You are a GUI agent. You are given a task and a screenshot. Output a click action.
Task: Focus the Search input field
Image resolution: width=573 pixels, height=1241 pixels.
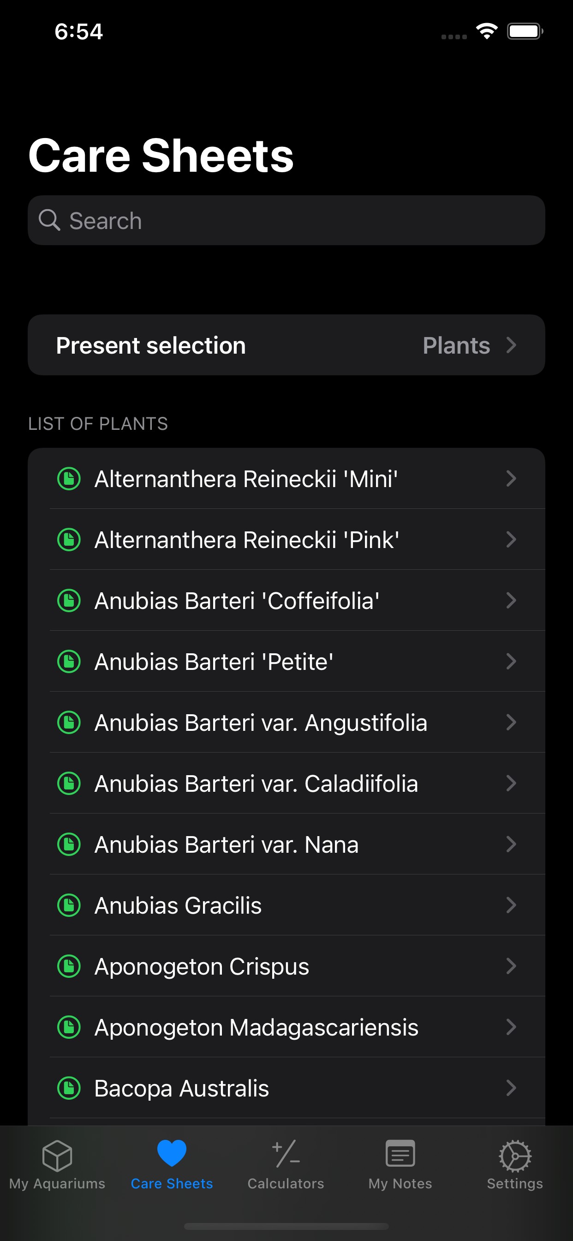coord(298,221)
